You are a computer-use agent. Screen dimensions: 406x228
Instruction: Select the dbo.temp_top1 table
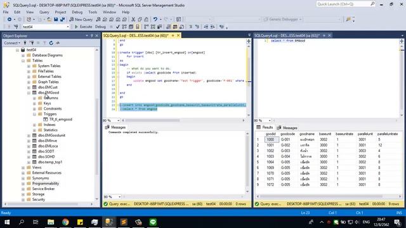tap(50, 162)
